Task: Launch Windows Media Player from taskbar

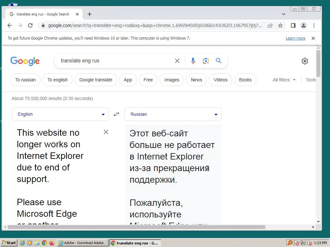Action: click(30, 243)
